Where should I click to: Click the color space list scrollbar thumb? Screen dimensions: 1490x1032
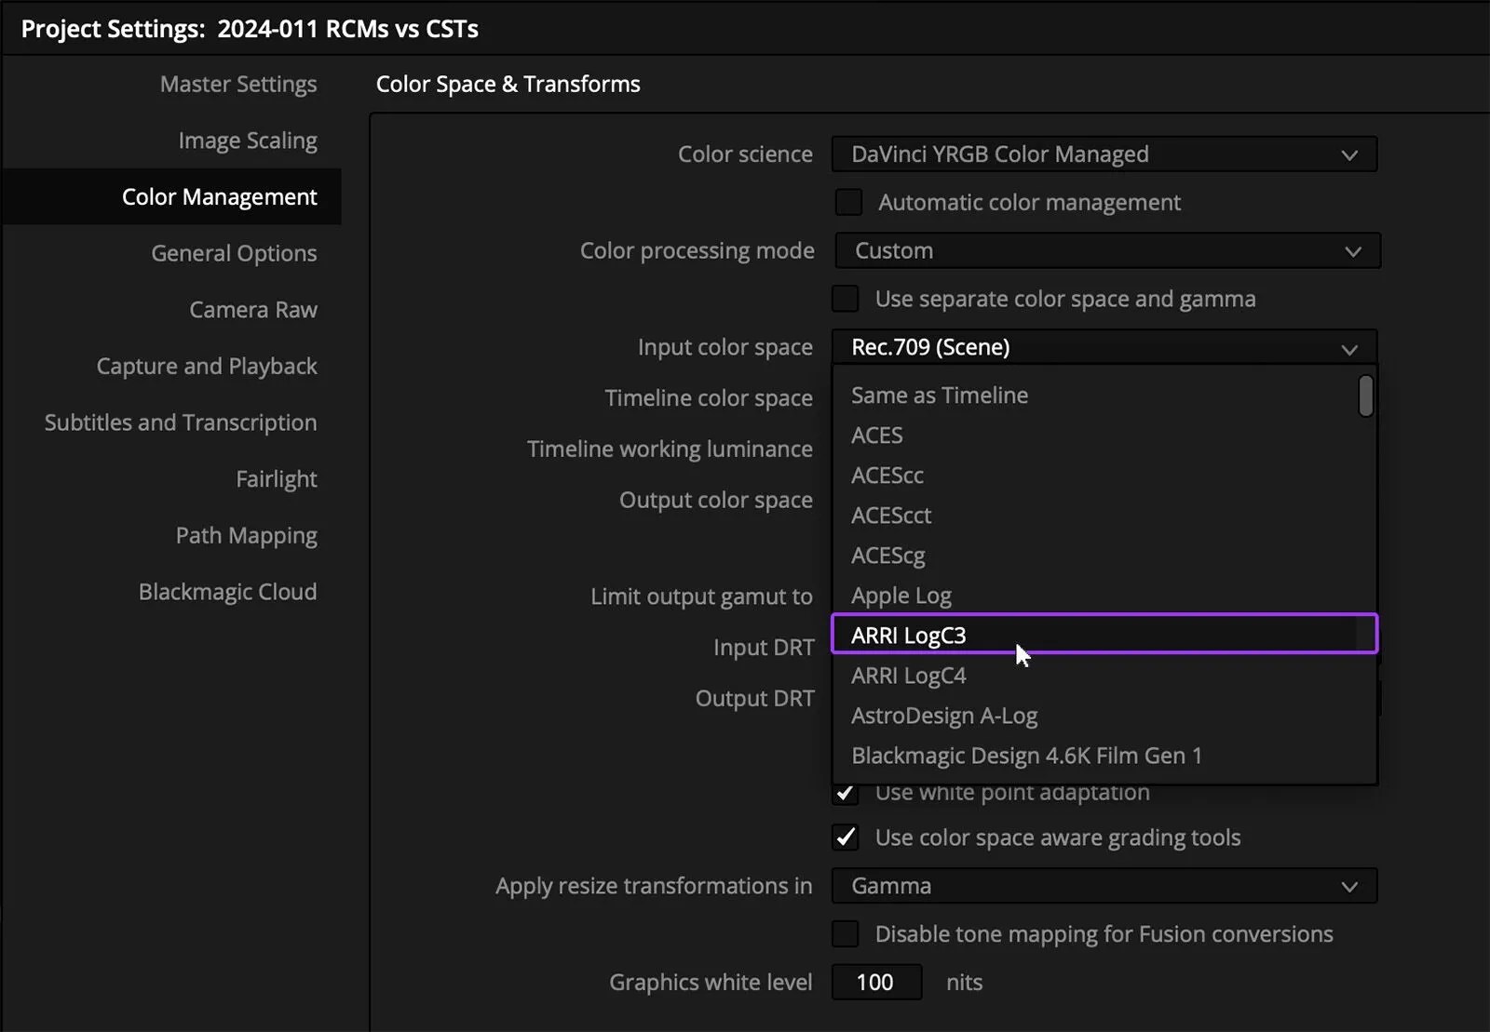tap(1365, 395)
